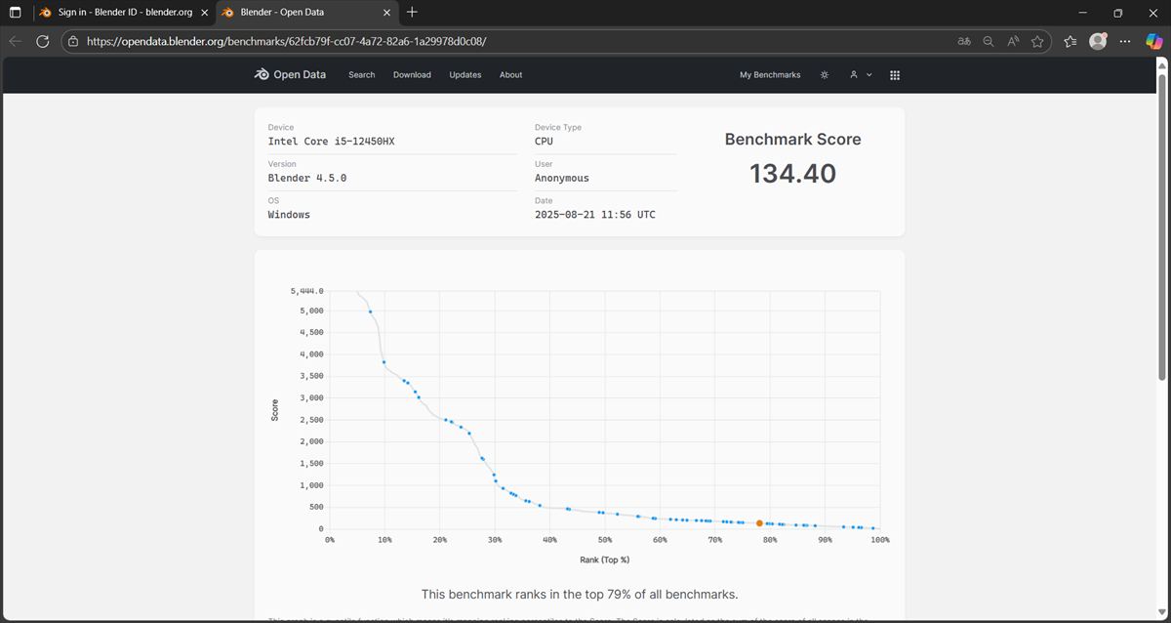The width and height of the screenshot is (1171, 623).
Task: Open the tab actions menu icon
Action: pos(15,13)
